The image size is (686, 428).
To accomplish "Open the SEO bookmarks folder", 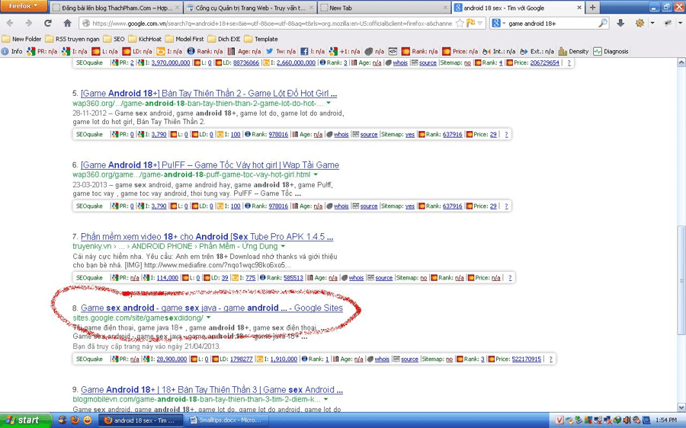I will 114,39.
